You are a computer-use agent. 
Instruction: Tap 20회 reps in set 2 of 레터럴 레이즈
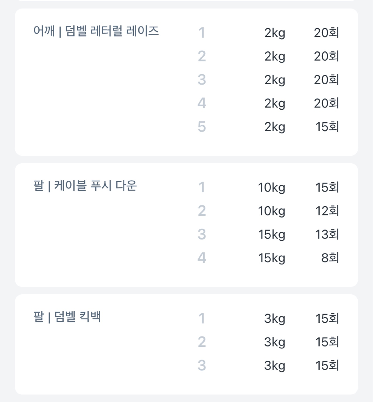(326, 56)
